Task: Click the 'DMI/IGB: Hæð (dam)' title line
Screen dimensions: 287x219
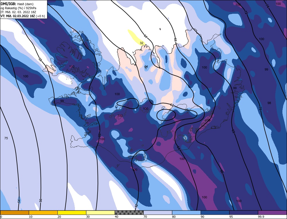Action: [x=17, y=4]
